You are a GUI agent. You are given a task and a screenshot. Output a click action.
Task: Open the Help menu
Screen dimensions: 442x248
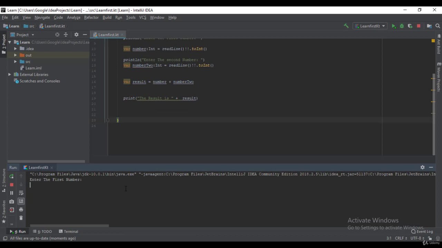pos(172,17)
